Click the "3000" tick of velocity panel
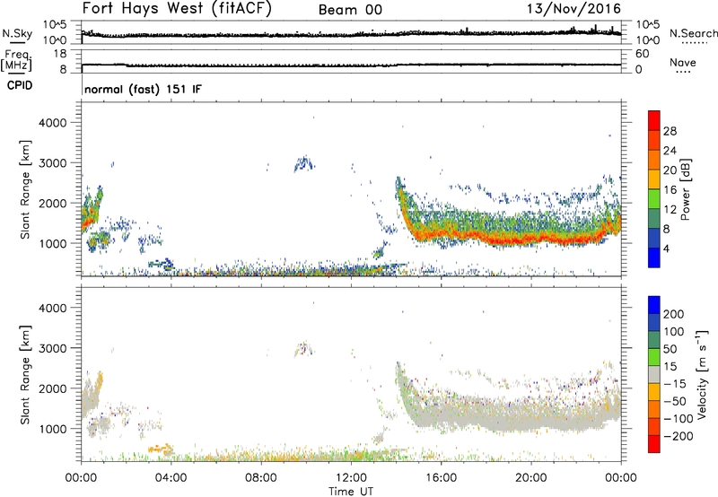 pos(53,348)
